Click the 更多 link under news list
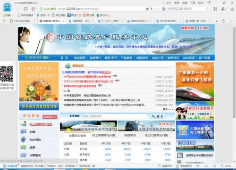Image resolution: width=236 pixels, height=170 pixels. click(168, 109)
